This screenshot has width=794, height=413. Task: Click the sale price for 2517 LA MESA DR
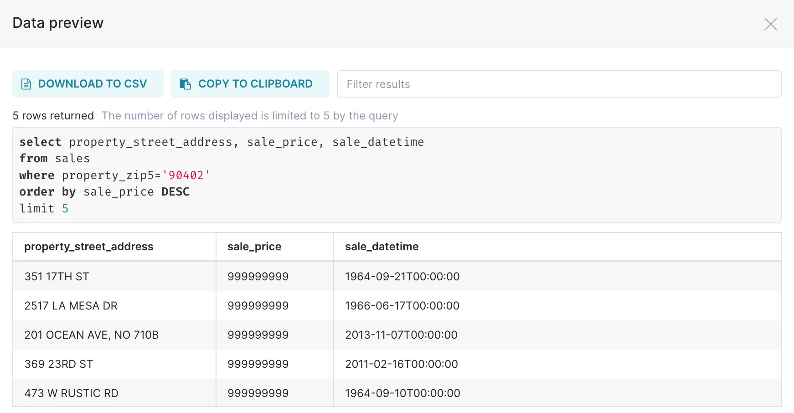point(258,306)
